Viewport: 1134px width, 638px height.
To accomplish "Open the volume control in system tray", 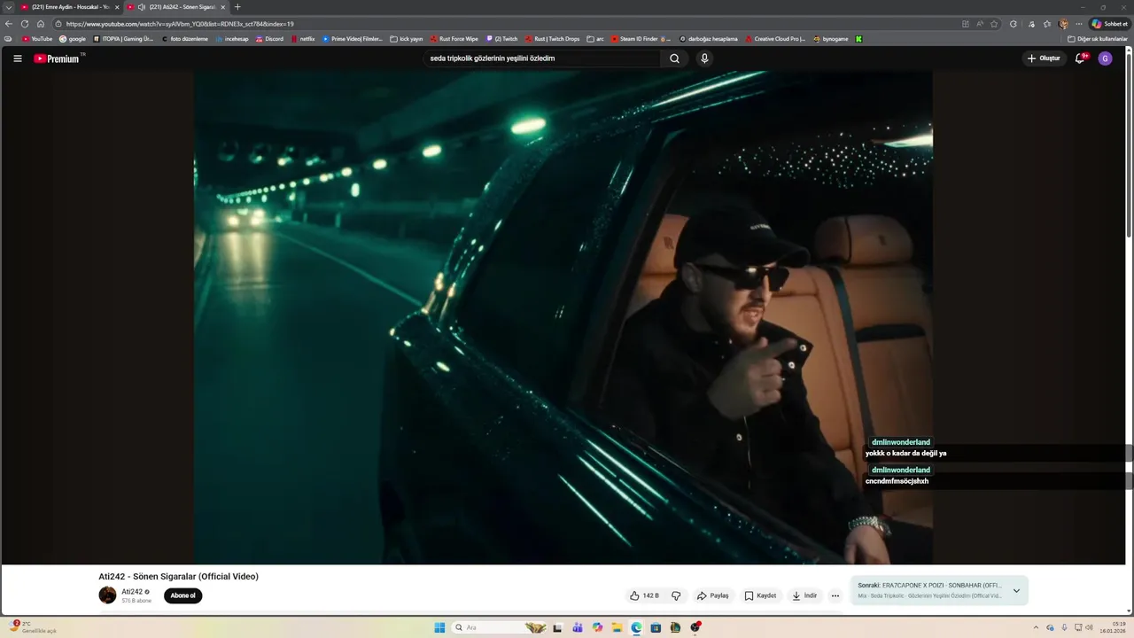I will pyautogui.click(x=1091, y=627).
